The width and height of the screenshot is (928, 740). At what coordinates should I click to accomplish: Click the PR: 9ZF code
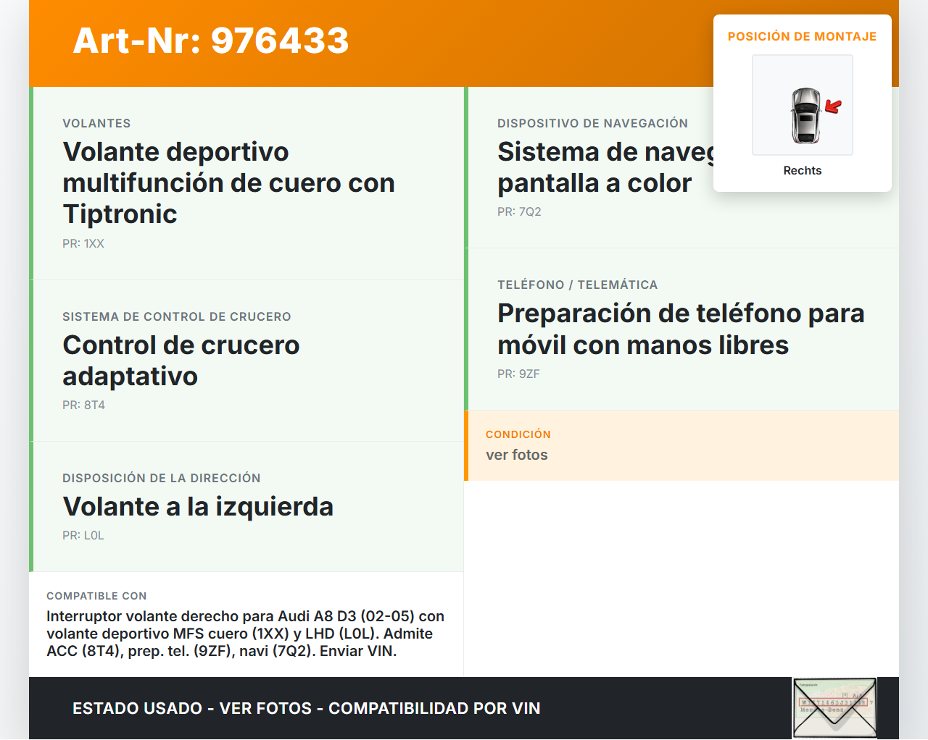pos(518,374)
